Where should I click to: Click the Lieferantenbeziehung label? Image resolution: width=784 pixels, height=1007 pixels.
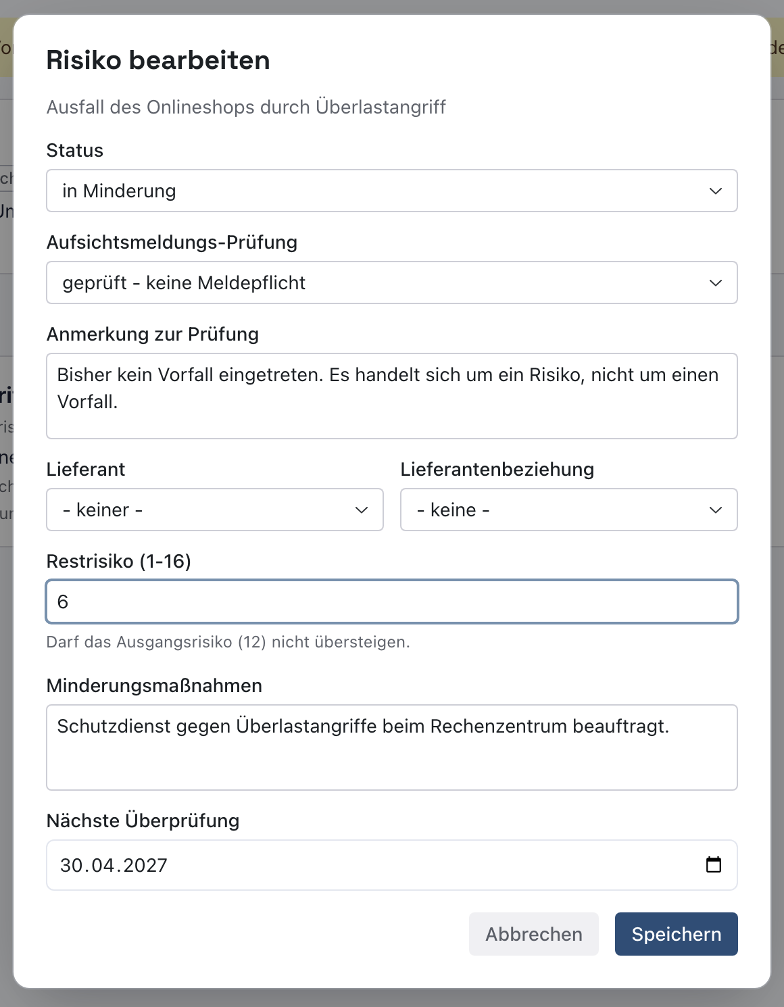(x=497, y=469)
